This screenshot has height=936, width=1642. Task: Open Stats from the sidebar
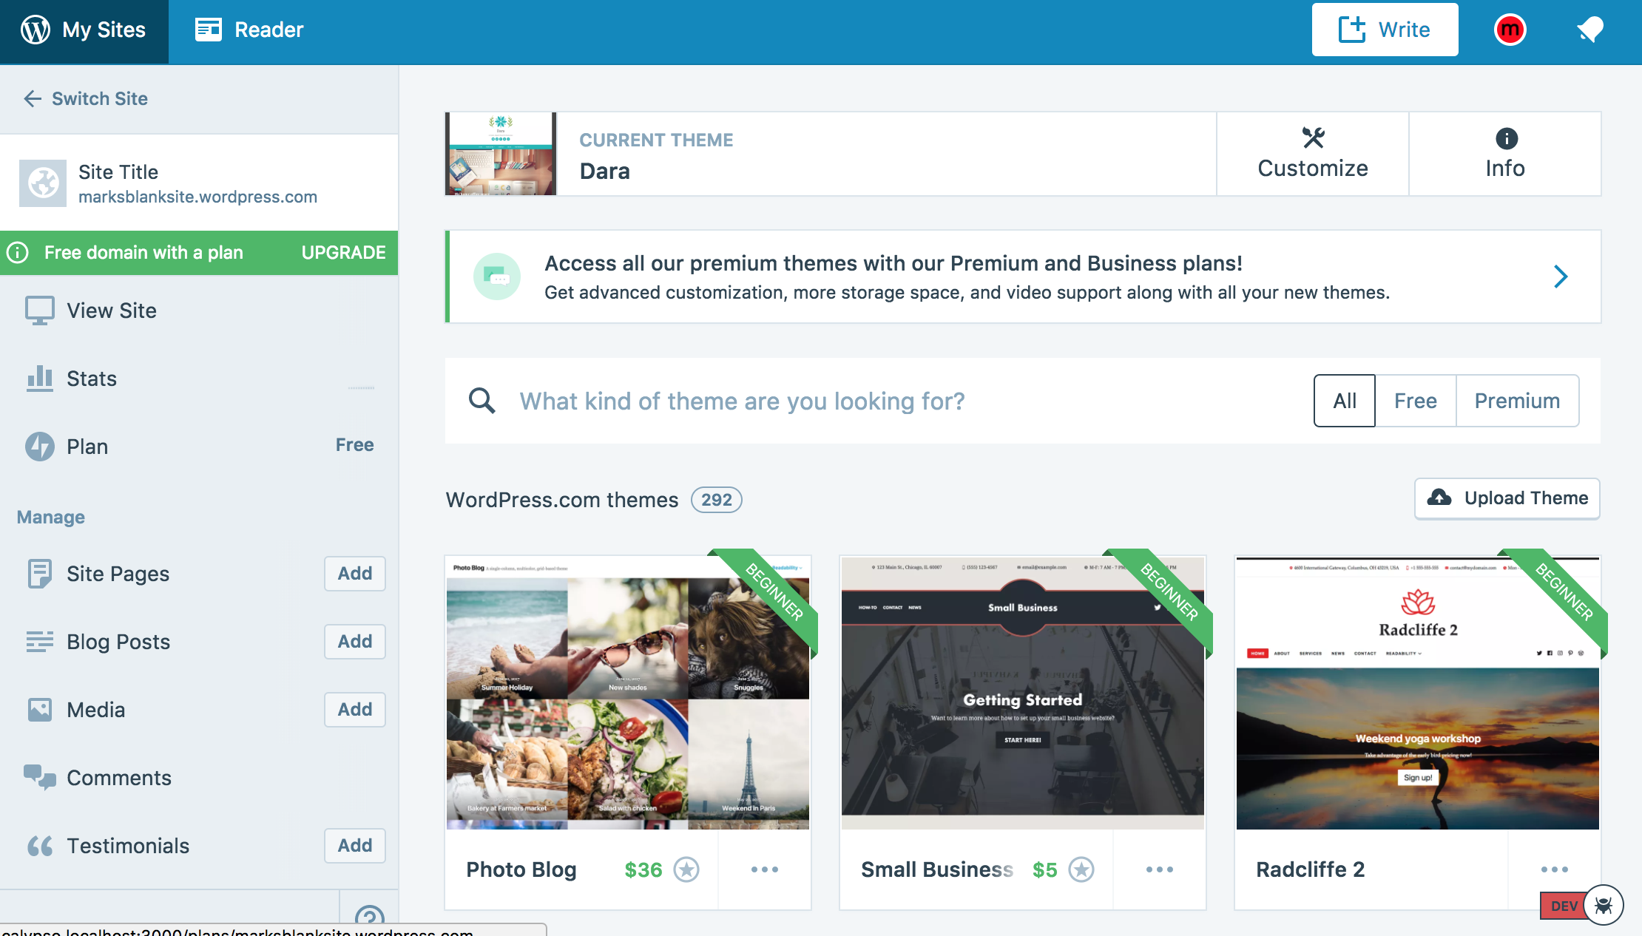(92, 379)
